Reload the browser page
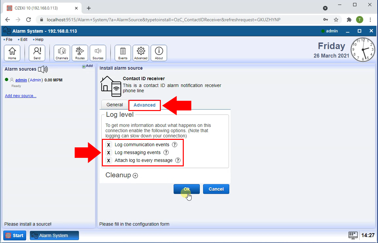Viewport: 378px width, 243px height. tap(28, 20)
